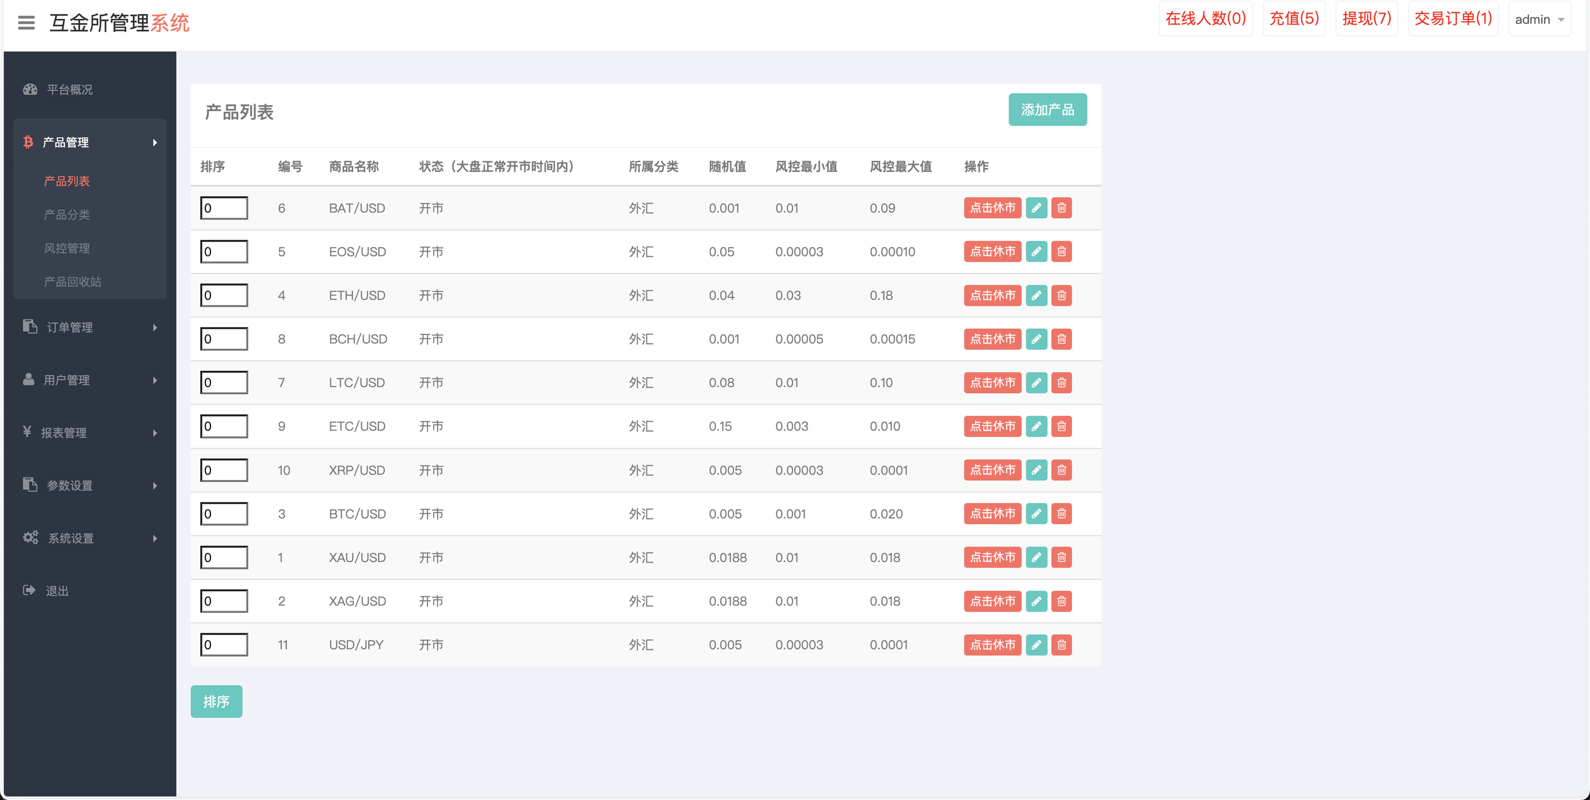Click the logout icon beside 退出
Screen dimensions: 1590x800
(x=29, y=591)
